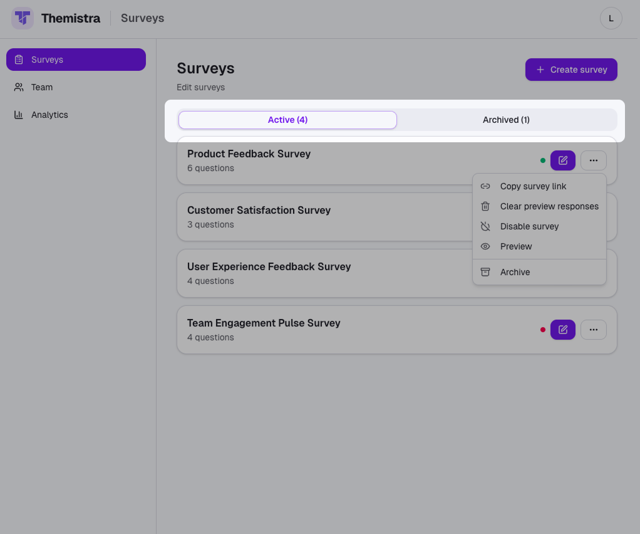Open the Analytics section

point(50,114)
